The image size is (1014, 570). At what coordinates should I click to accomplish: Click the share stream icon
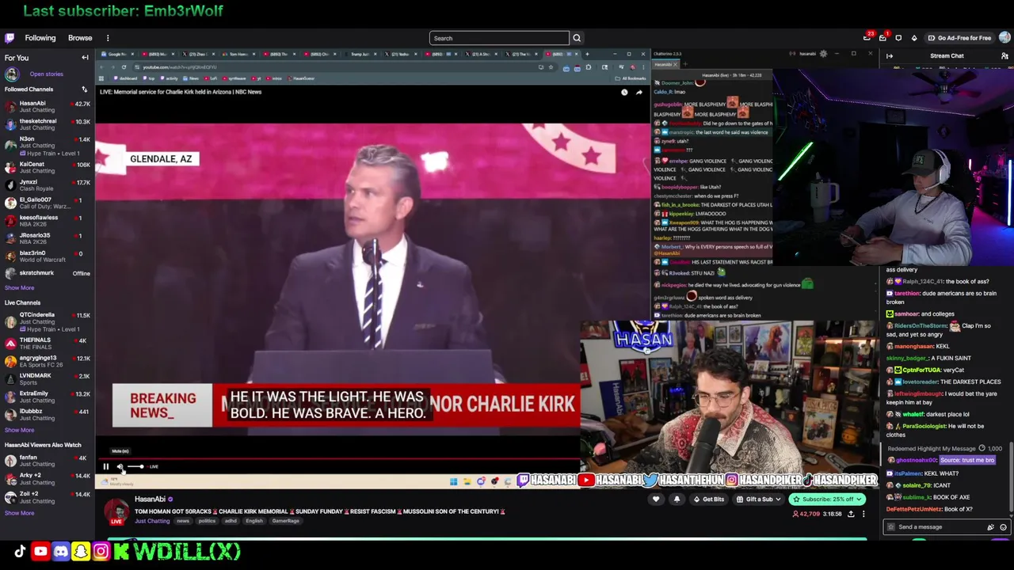[851, 515]
